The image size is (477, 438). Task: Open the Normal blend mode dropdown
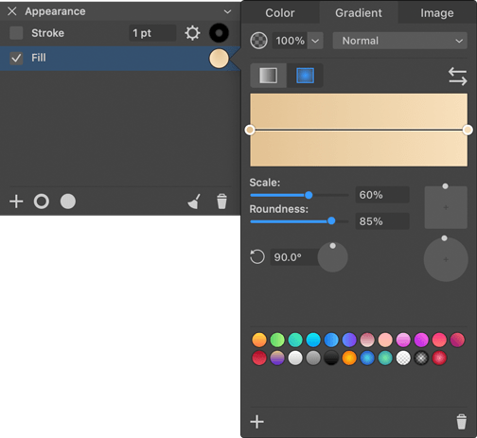tap(399, 41)
